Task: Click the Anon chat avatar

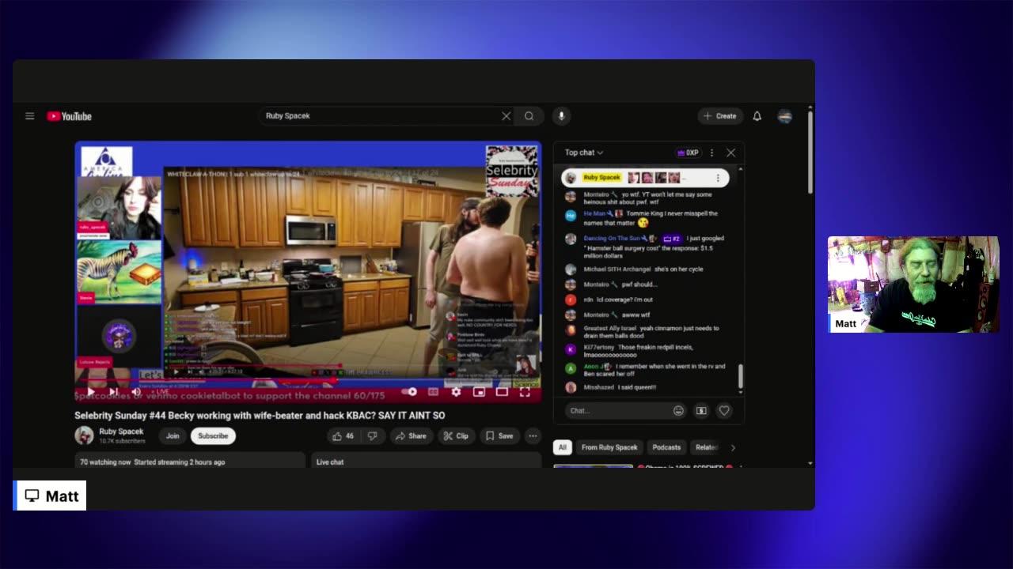Action: point(571,368)
